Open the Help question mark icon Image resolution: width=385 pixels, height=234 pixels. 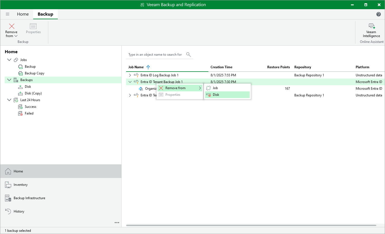pos(378,14)
